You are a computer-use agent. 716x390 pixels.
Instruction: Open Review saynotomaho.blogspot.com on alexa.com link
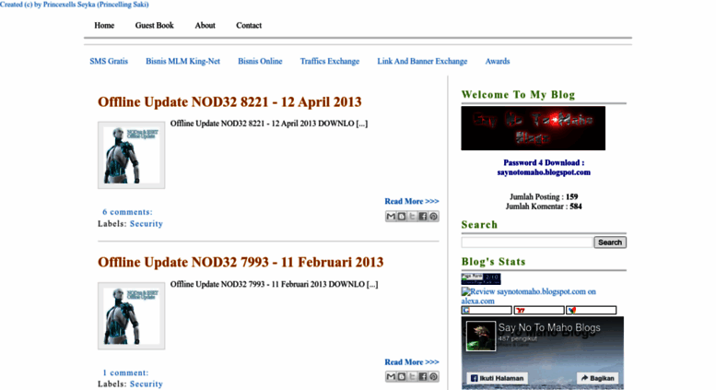click(x=528, y=296)
